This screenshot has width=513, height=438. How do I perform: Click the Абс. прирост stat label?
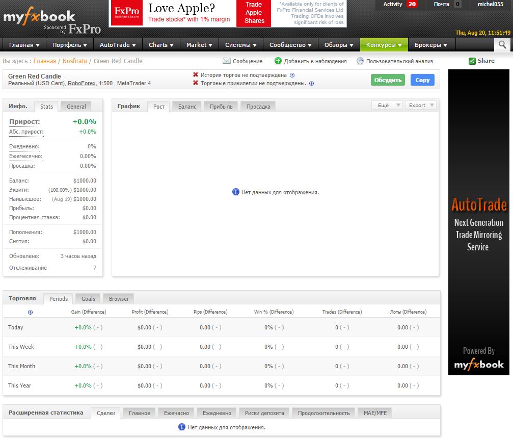(x=26, y=132)
